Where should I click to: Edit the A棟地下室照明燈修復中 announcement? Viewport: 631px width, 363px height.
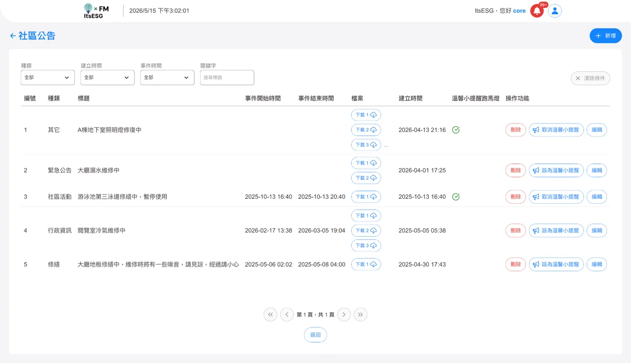tap(597, 130)
